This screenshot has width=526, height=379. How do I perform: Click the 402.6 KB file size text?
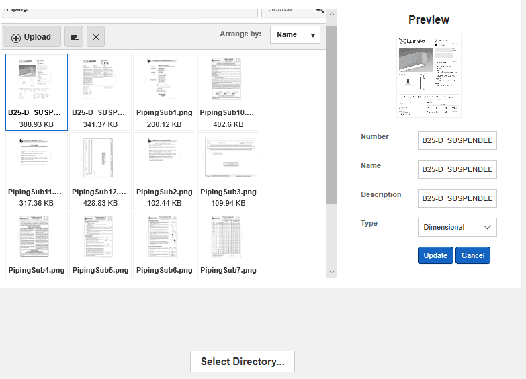click(x=228, y=124)
